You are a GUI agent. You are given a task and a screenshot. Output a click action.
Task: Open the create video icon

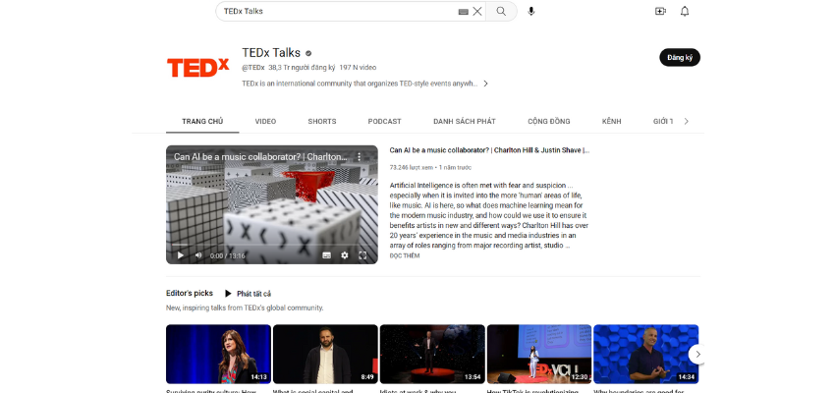(660, 11)
